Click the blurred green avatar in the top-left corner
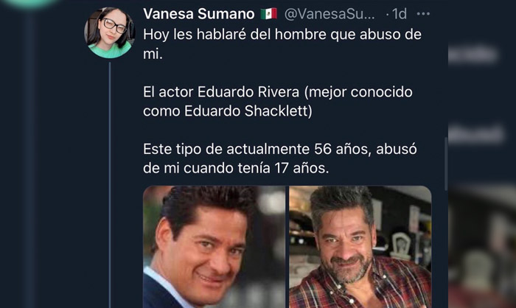This screenshot has height=308, width=516. 29,3
